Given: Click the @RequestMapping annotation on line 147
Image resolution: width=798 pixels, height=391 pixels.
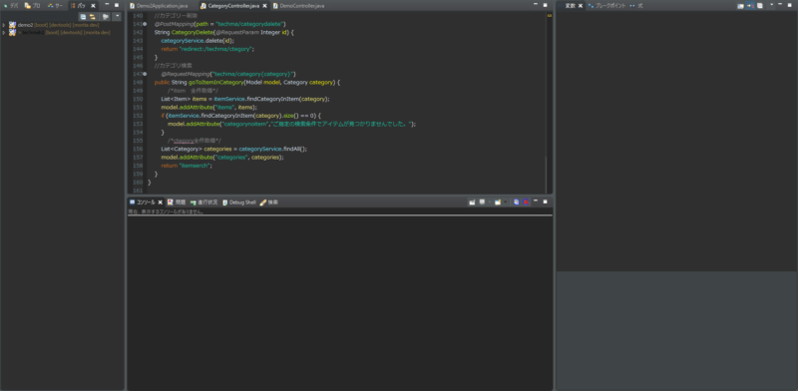Looking at the screenshot, I should [186, 74].
